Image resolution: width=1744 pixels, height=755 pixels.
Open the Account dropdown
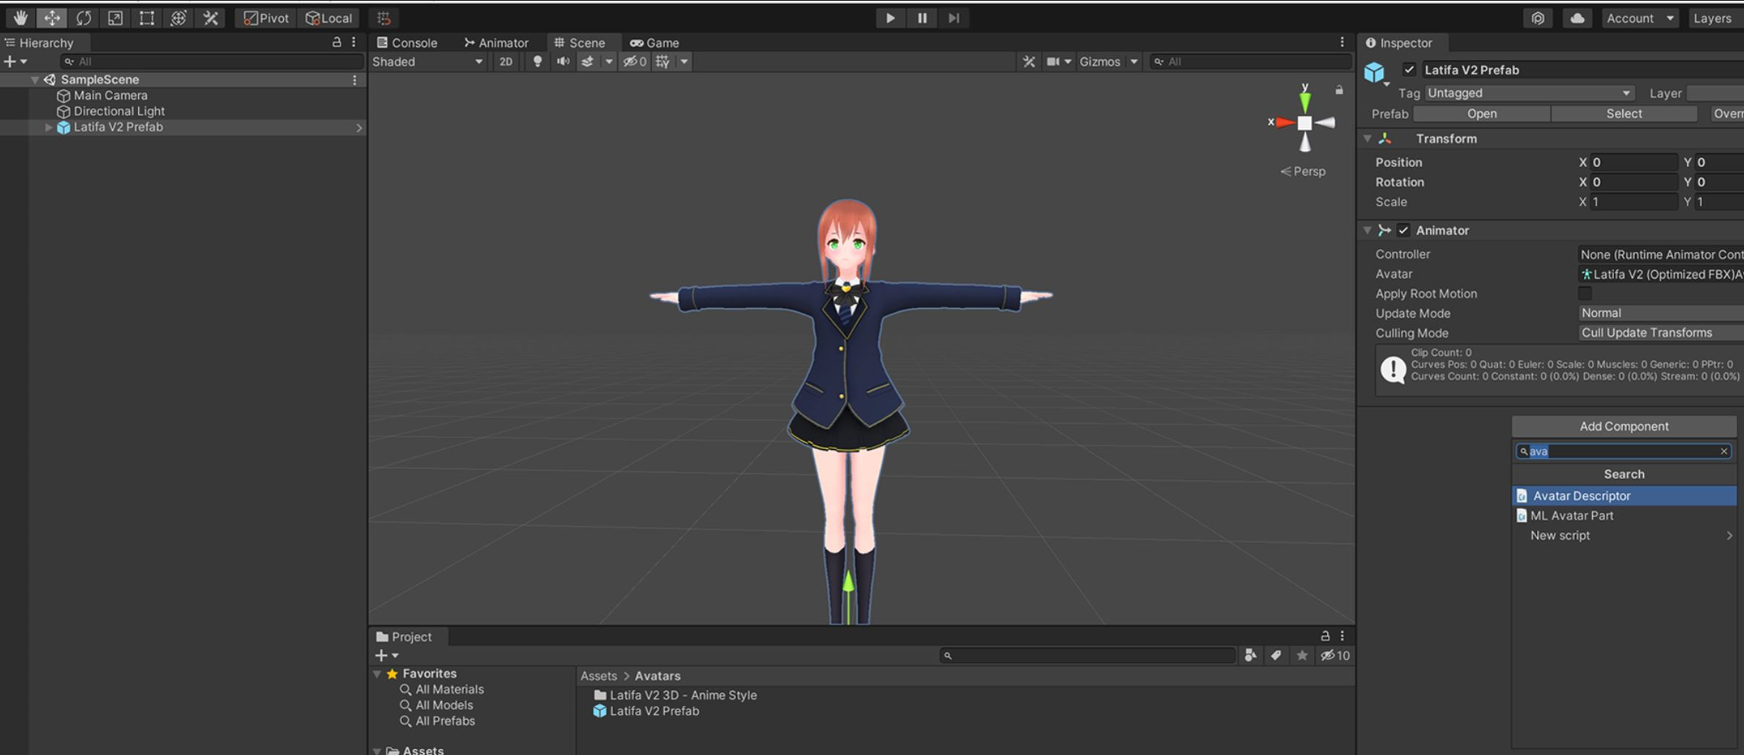(1639, 18)
